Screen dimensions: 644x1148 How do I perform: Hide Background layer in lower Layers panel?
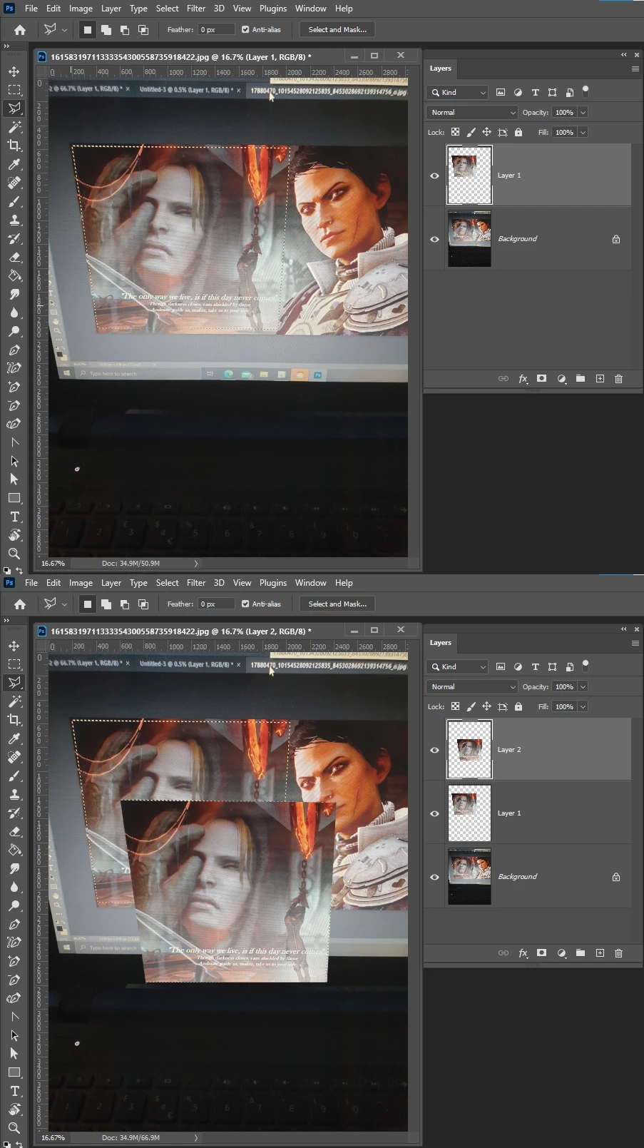pos(434,877)
